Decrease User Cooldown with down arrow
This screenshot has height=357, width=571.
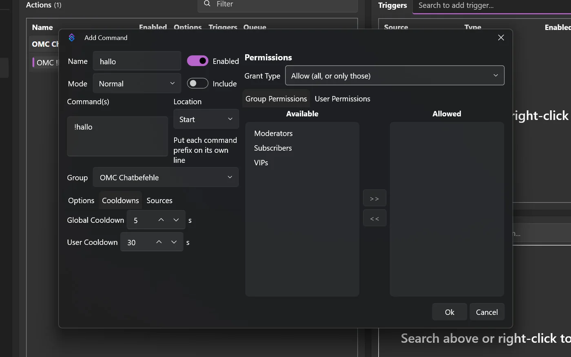(174, 242)
